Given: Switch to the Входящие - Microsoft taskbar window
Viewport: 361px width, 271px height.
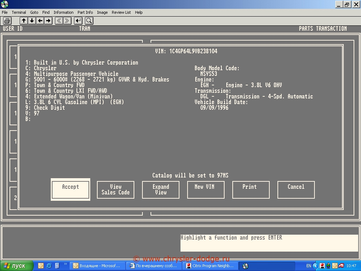Looking at the screenshot, I should [97, 266].
